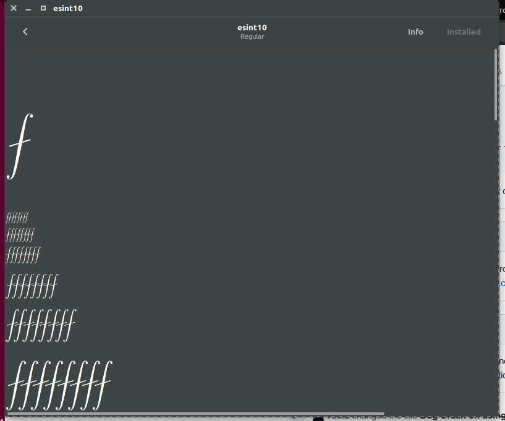Go back using the header back arrow

click(x=25, y=32)
